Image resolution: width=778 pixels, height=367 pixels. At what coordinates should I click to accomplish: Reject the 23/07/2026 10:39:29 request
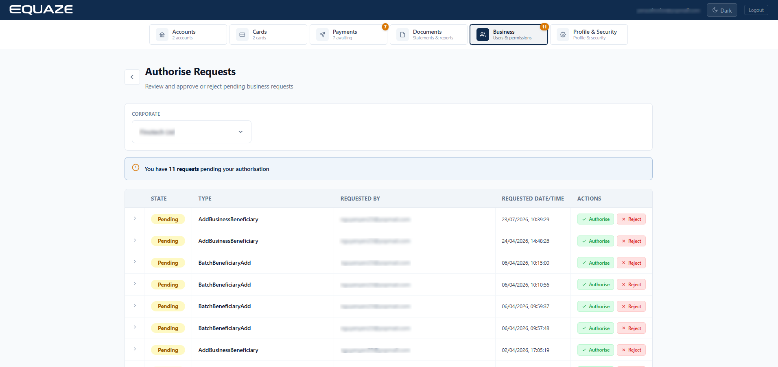tap(631, 219)
